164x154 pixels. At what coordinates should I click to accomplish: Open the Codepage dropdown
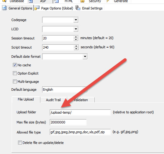pos(76,20)
